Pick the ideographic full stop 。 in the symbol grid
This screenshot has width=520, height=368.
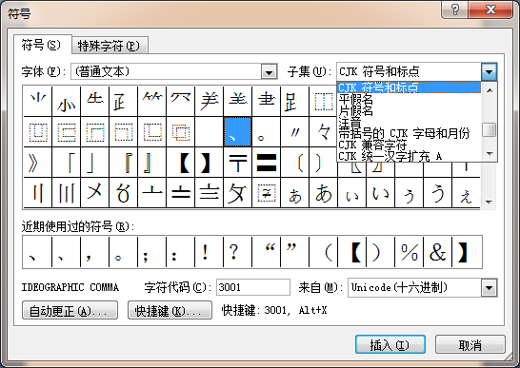click(266, 132)
